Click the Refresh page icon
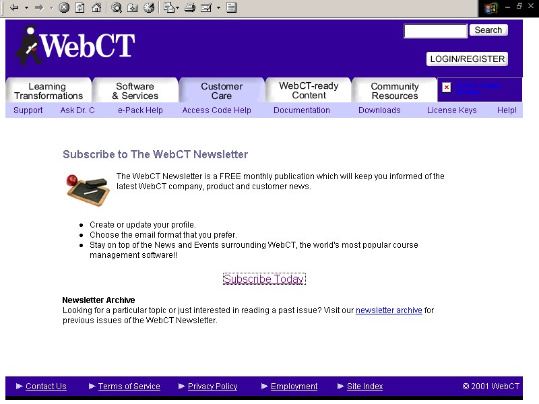Viewport: 539px width, 404px height. [x=80, y=7]
